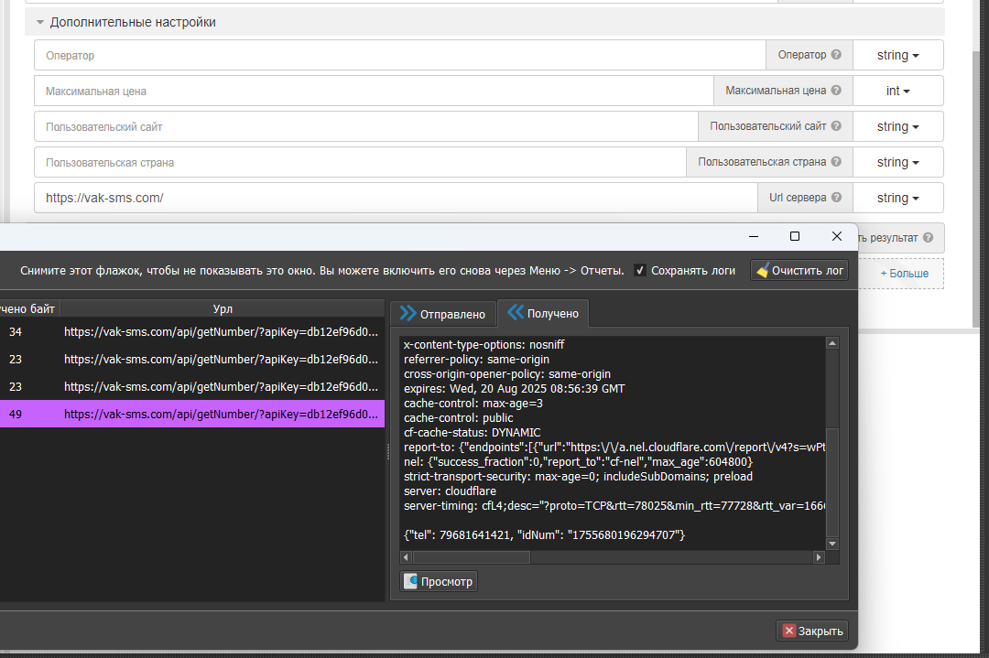Uncheck the Сохранять логи checkbox

point(640,271)
